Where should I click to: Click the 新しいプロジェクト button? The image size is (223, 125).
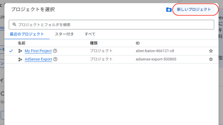[194, 9]
